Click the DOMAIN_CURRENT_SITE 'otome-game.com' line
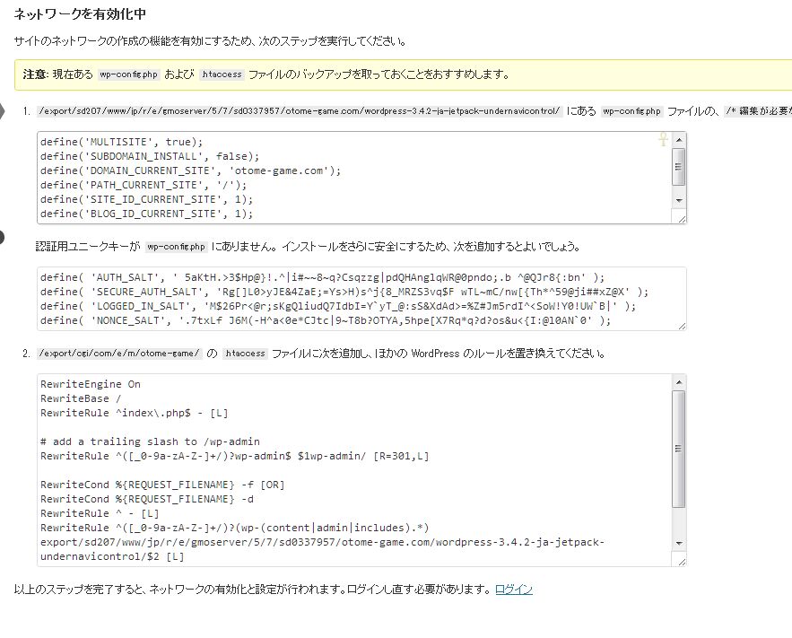Screen dimensions: 792x638 190,170
